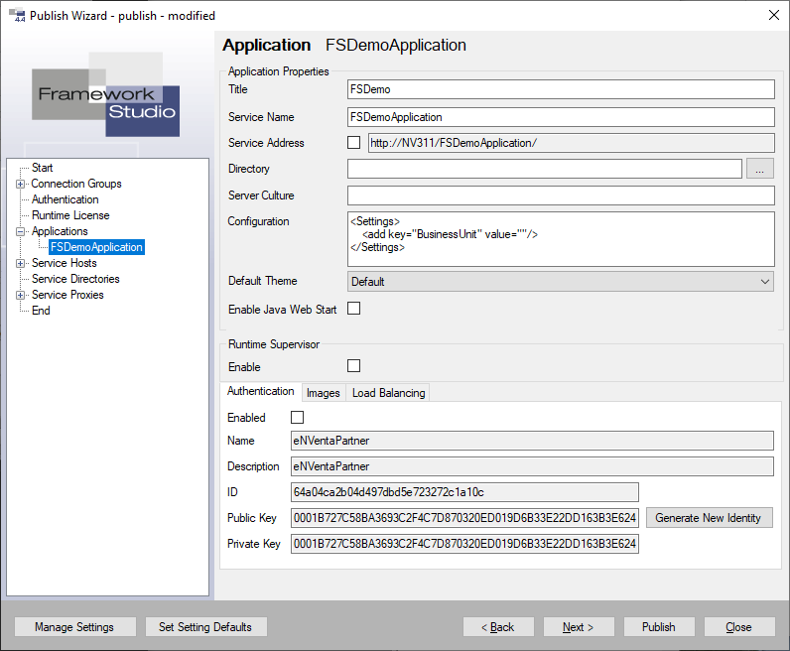Select Authentication in the tree
Viewport: 790px width, 651px height.
(65, 199)
